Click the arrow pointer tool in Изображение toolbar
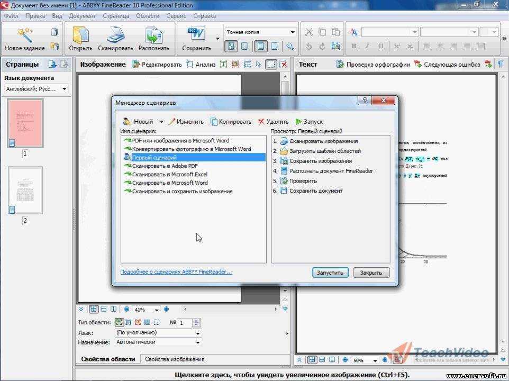The image size is (509, 381). (x=258, y=64)
